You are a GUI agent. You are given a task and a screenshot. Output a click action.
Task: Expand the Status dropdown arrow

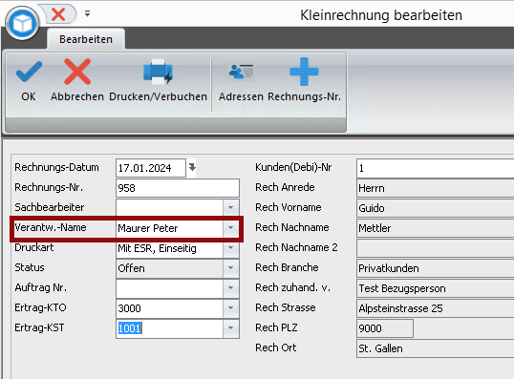tap(231, 268)
